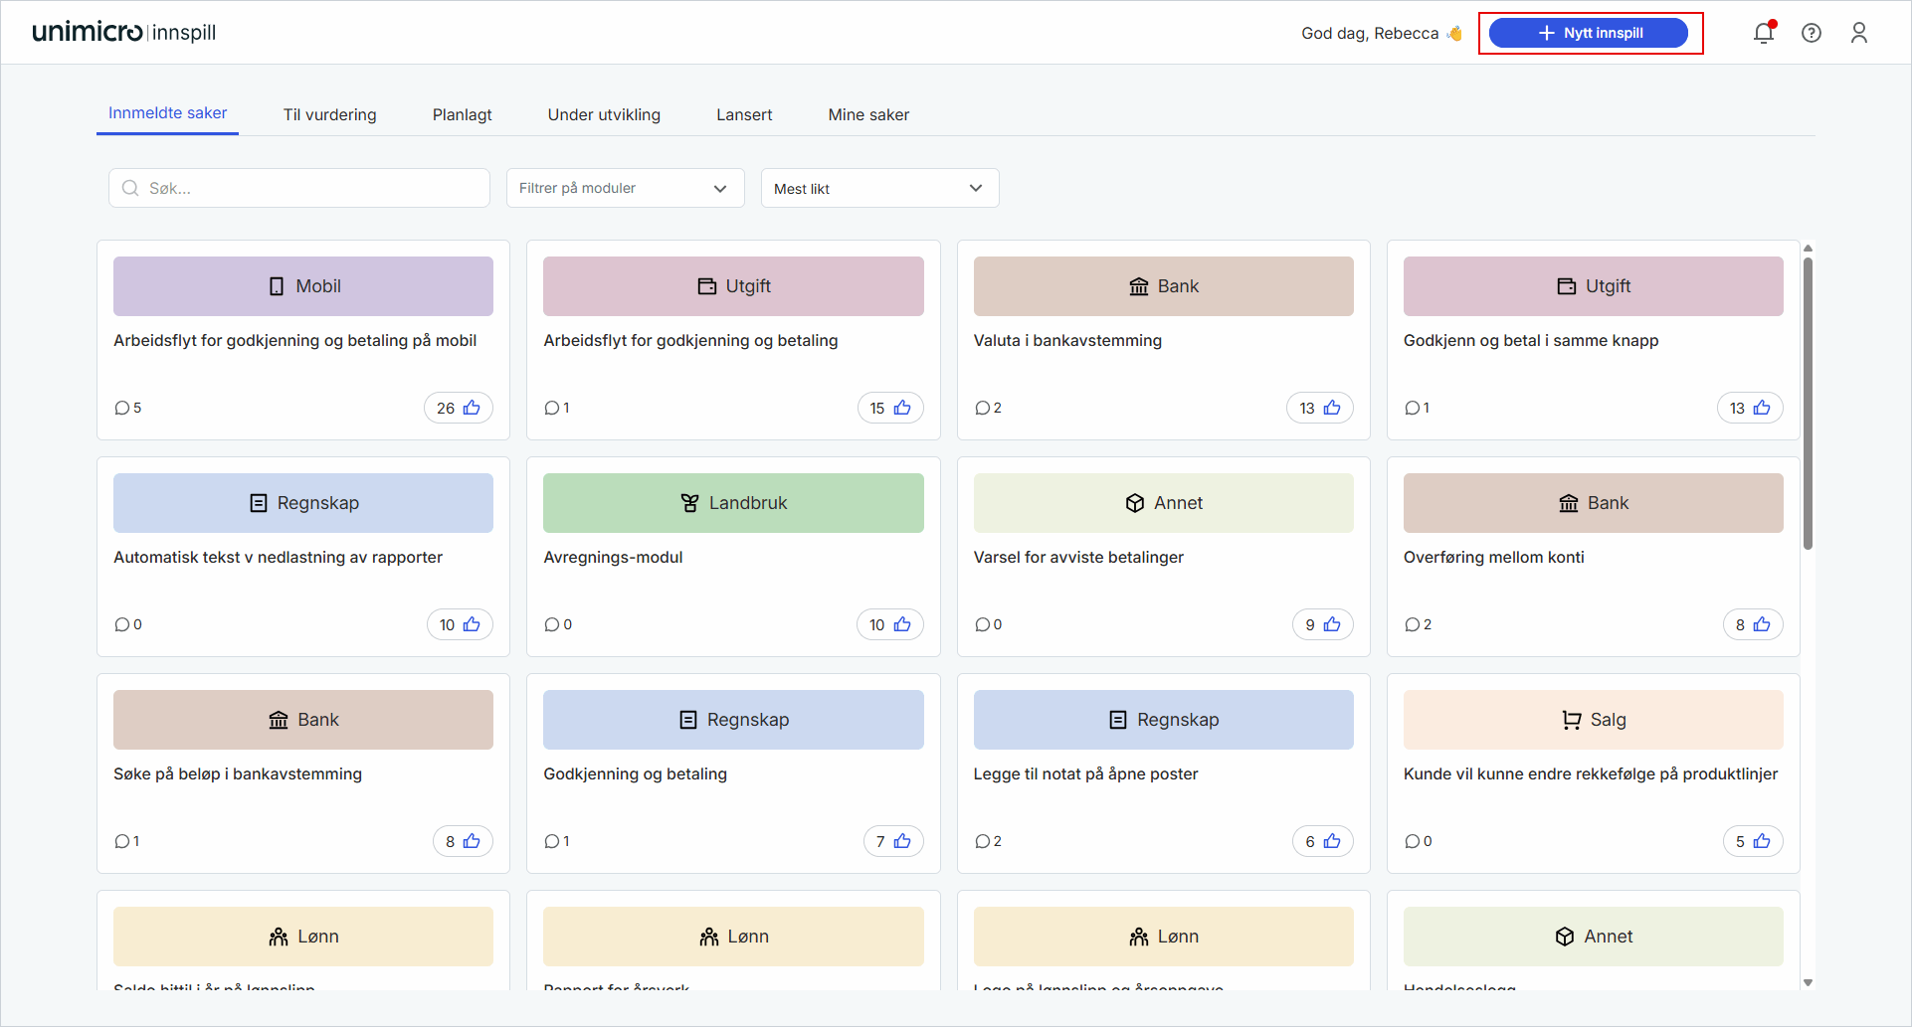The image size is (1912, 1027).
Task: Click the green Landbruk module banner
Action: [733, 503]
